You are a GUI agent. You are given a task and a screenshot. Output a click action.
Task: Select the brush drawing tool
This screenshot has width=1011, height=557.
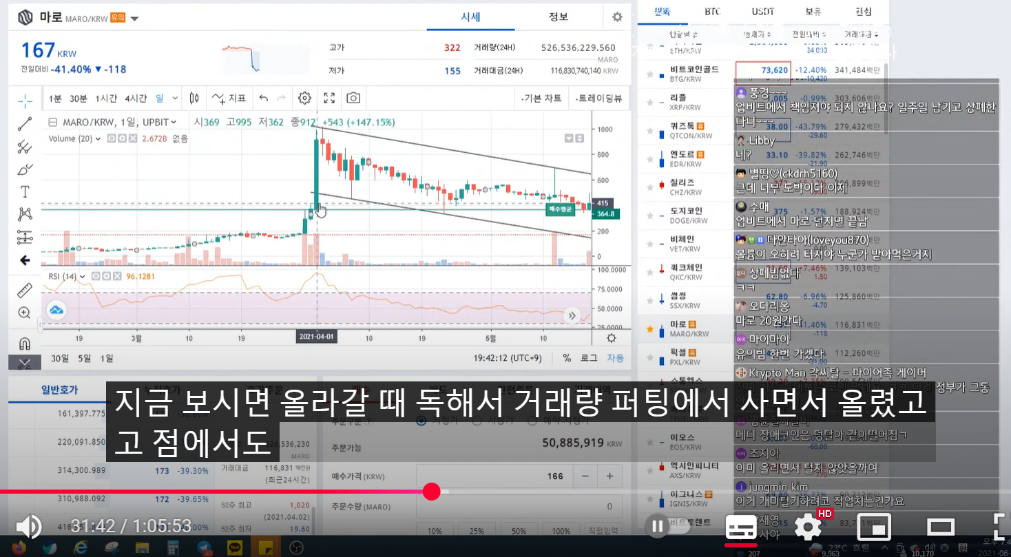[25, 169]
